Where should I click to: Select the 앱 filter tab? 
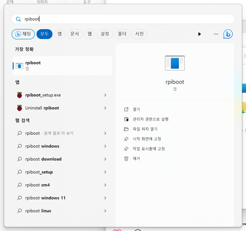59,34
